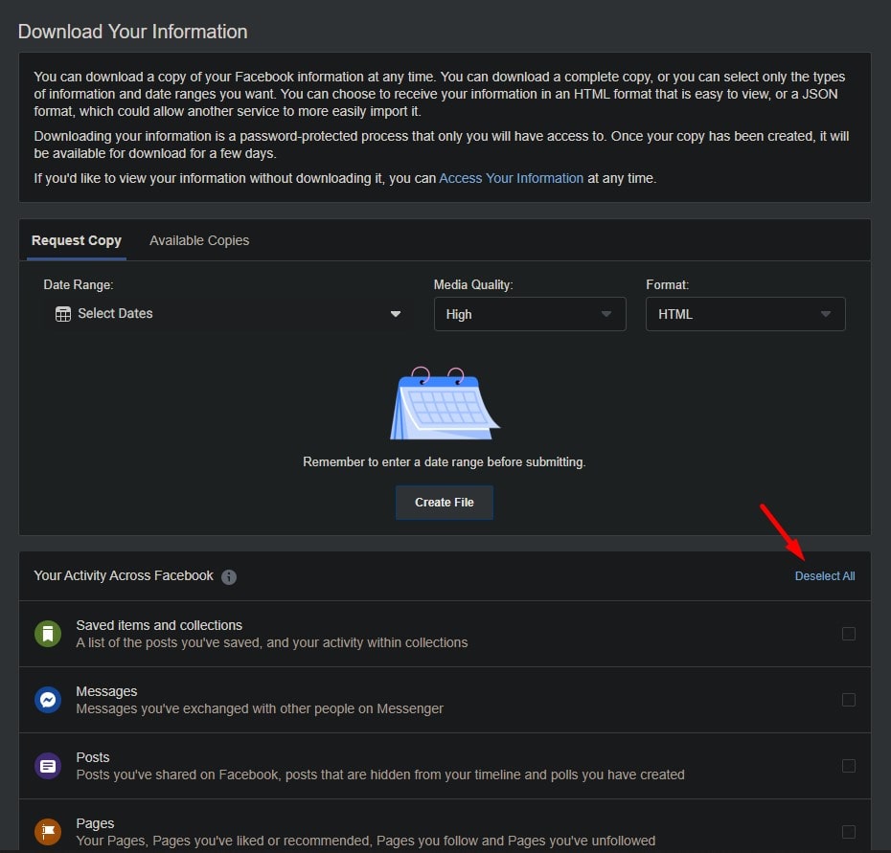Click the Saved items and collections bookmark icon

[48, 634]
